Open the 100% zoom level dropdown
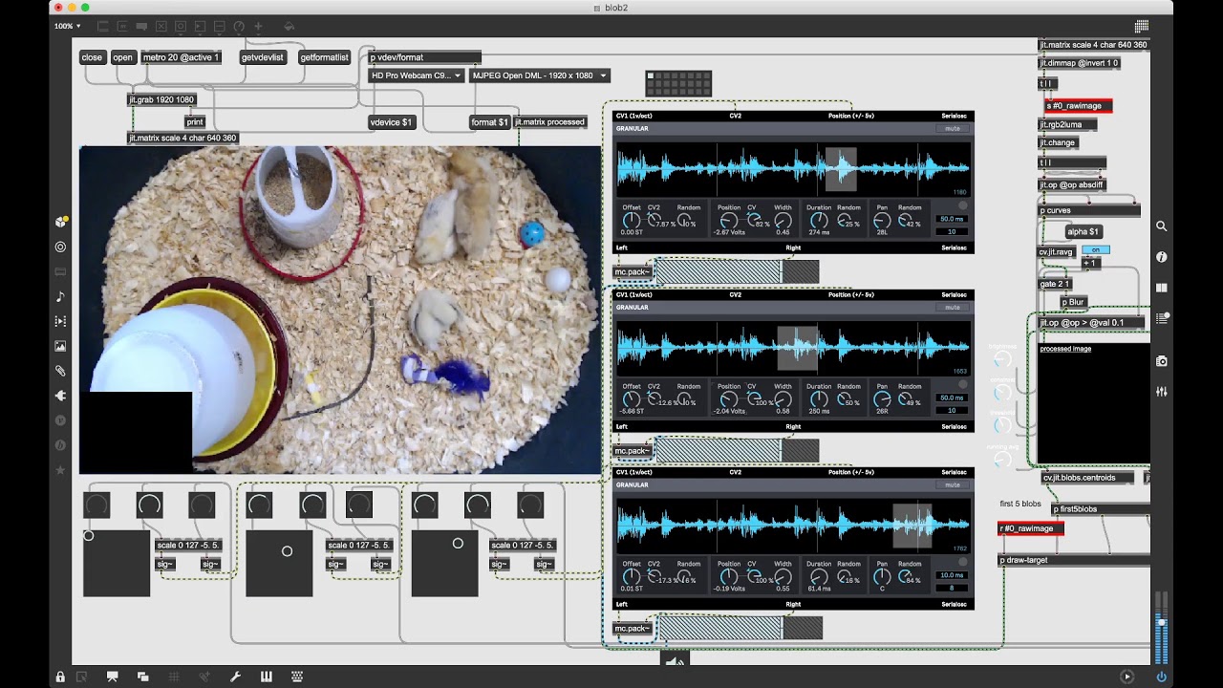Viewport: 1223px width, 688px height. (x=67, y=26)
